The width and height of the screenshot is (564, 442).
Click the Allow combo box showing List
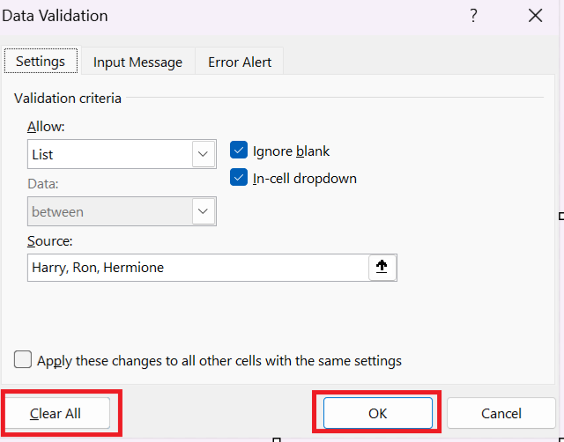click(110, 154)
